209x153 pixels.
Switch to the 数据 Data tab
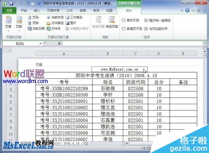(83, 10)
